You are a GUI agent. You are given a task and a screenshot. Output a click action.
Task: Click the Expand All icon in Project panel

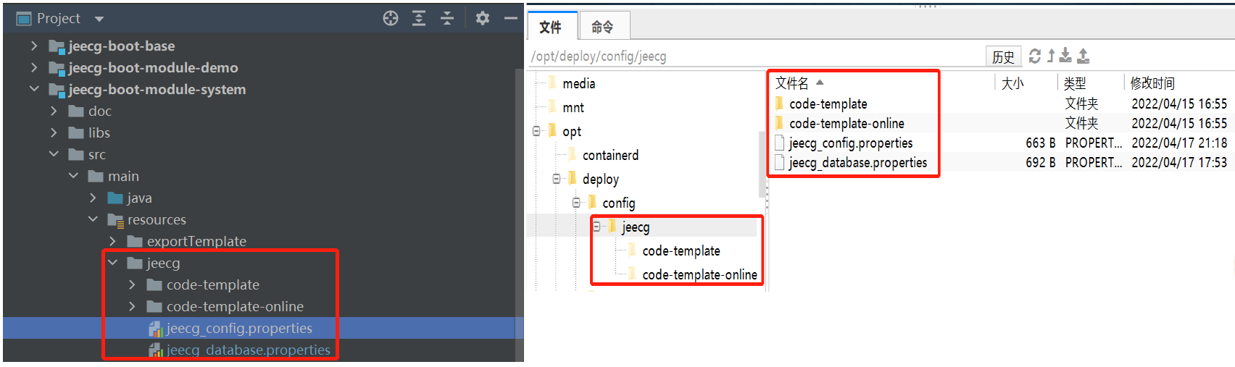tap(419, 18)
